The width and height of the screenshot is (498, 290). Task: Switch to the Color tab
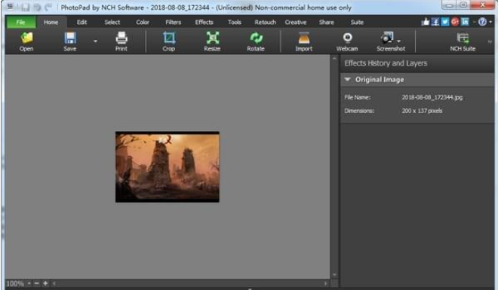[x=143, y=22]
